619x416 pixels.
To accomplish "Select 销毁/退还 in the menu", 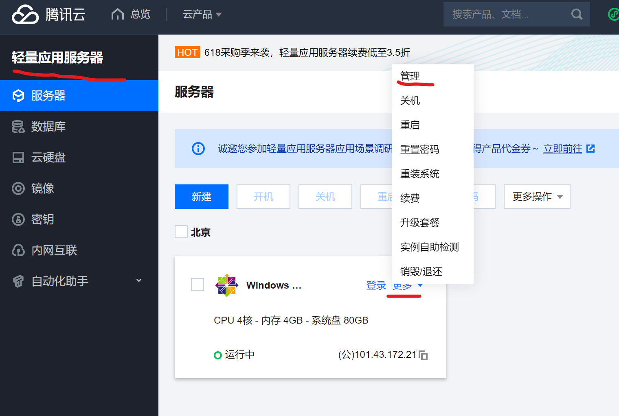I will click(433, 271).
